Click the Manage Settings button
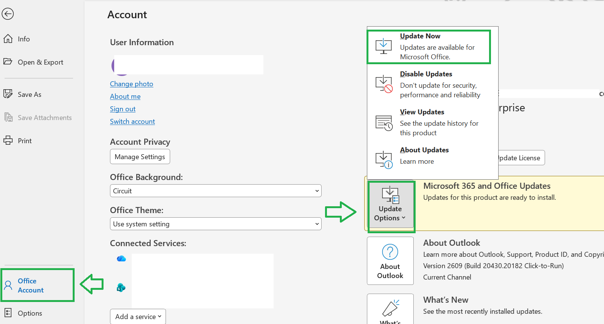Viewport: 604px width, 324px height. point(140,156)
